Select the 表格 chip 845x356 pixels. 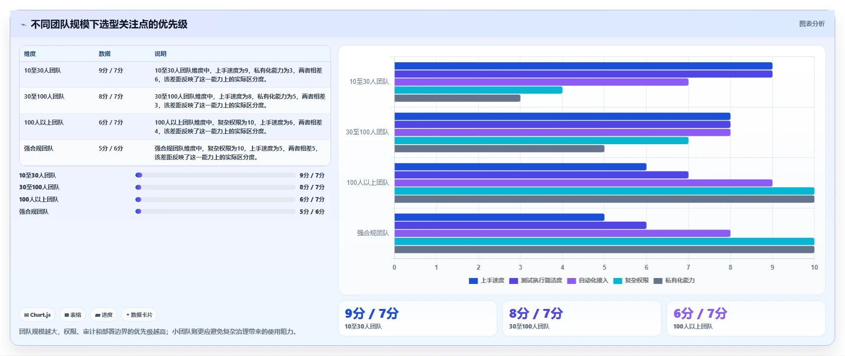[73, 315]
